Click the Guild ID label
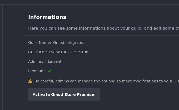This screenshot has height=110, width=179. 36,52
